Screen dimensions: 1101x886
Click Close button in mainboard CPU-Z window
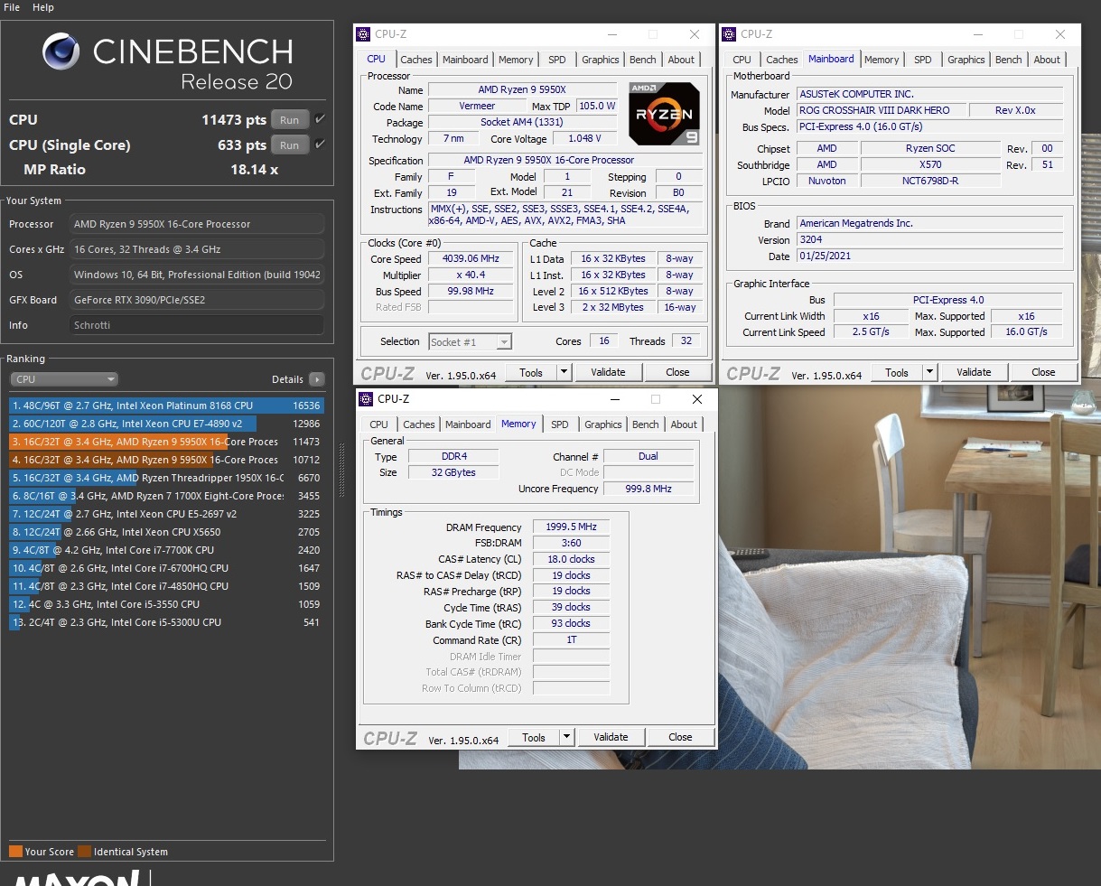1043,372
